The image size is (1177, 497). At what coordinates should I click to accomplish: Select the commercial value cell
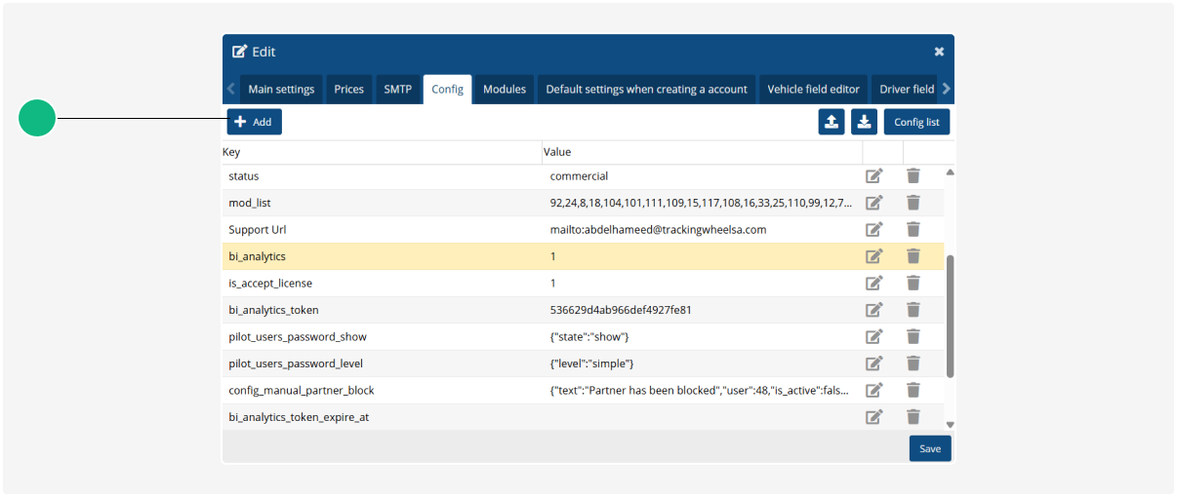click(x=702, y=176)
